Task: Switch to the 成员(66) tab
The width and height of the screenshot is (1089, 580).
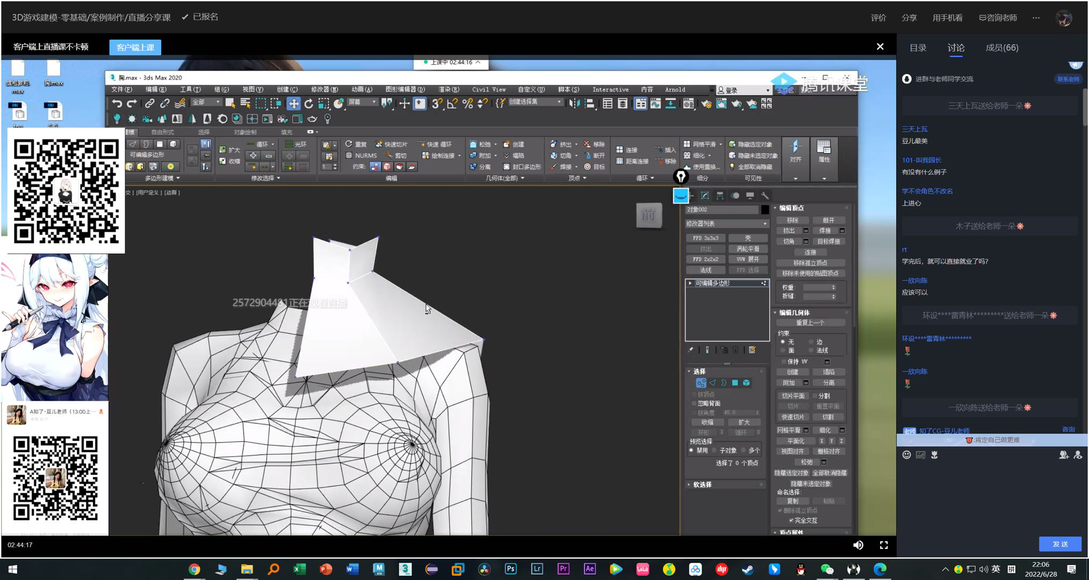Action: (1001, 48)
